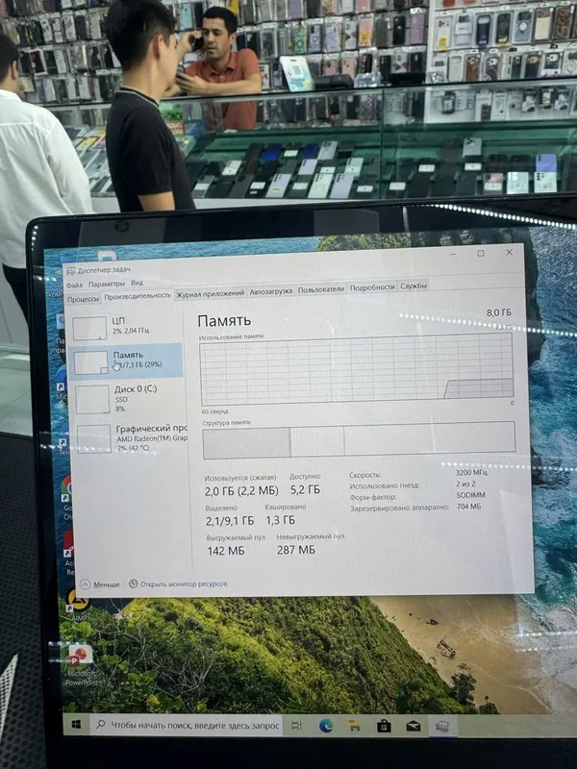Open the Службы tab

click(414, 285)
